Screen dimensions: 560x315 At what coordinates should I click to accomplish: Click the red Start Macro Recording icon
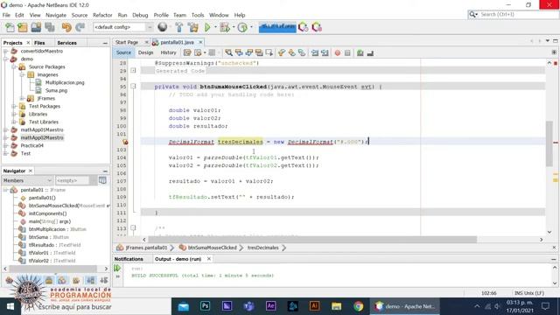pos(338,52)
